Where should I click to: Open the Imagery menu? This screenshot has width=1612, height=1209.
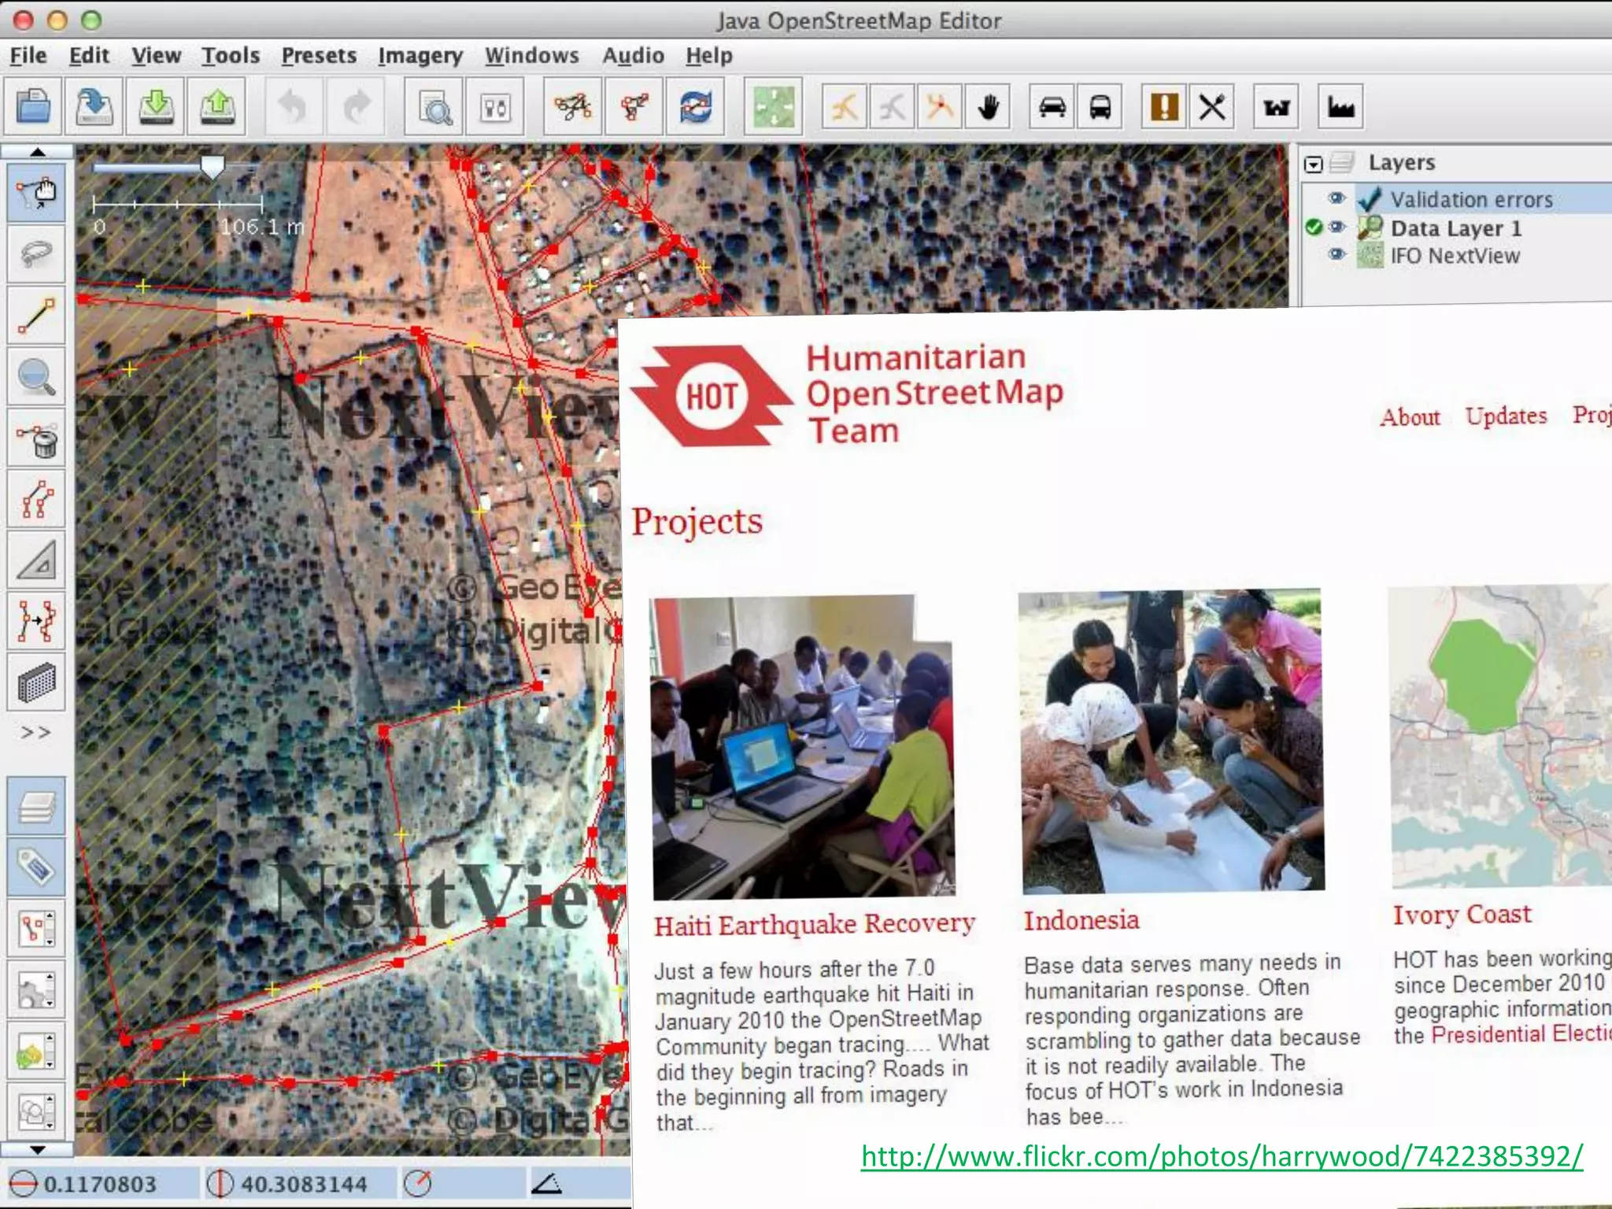[x=420, y=56]
